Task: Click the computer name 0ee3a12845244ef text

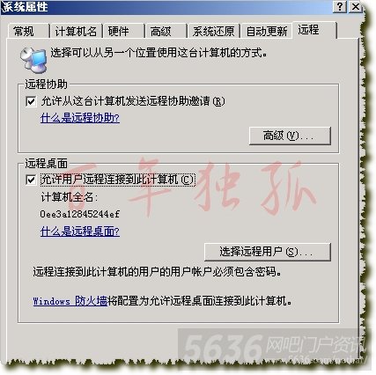Action: pos(79,214)
